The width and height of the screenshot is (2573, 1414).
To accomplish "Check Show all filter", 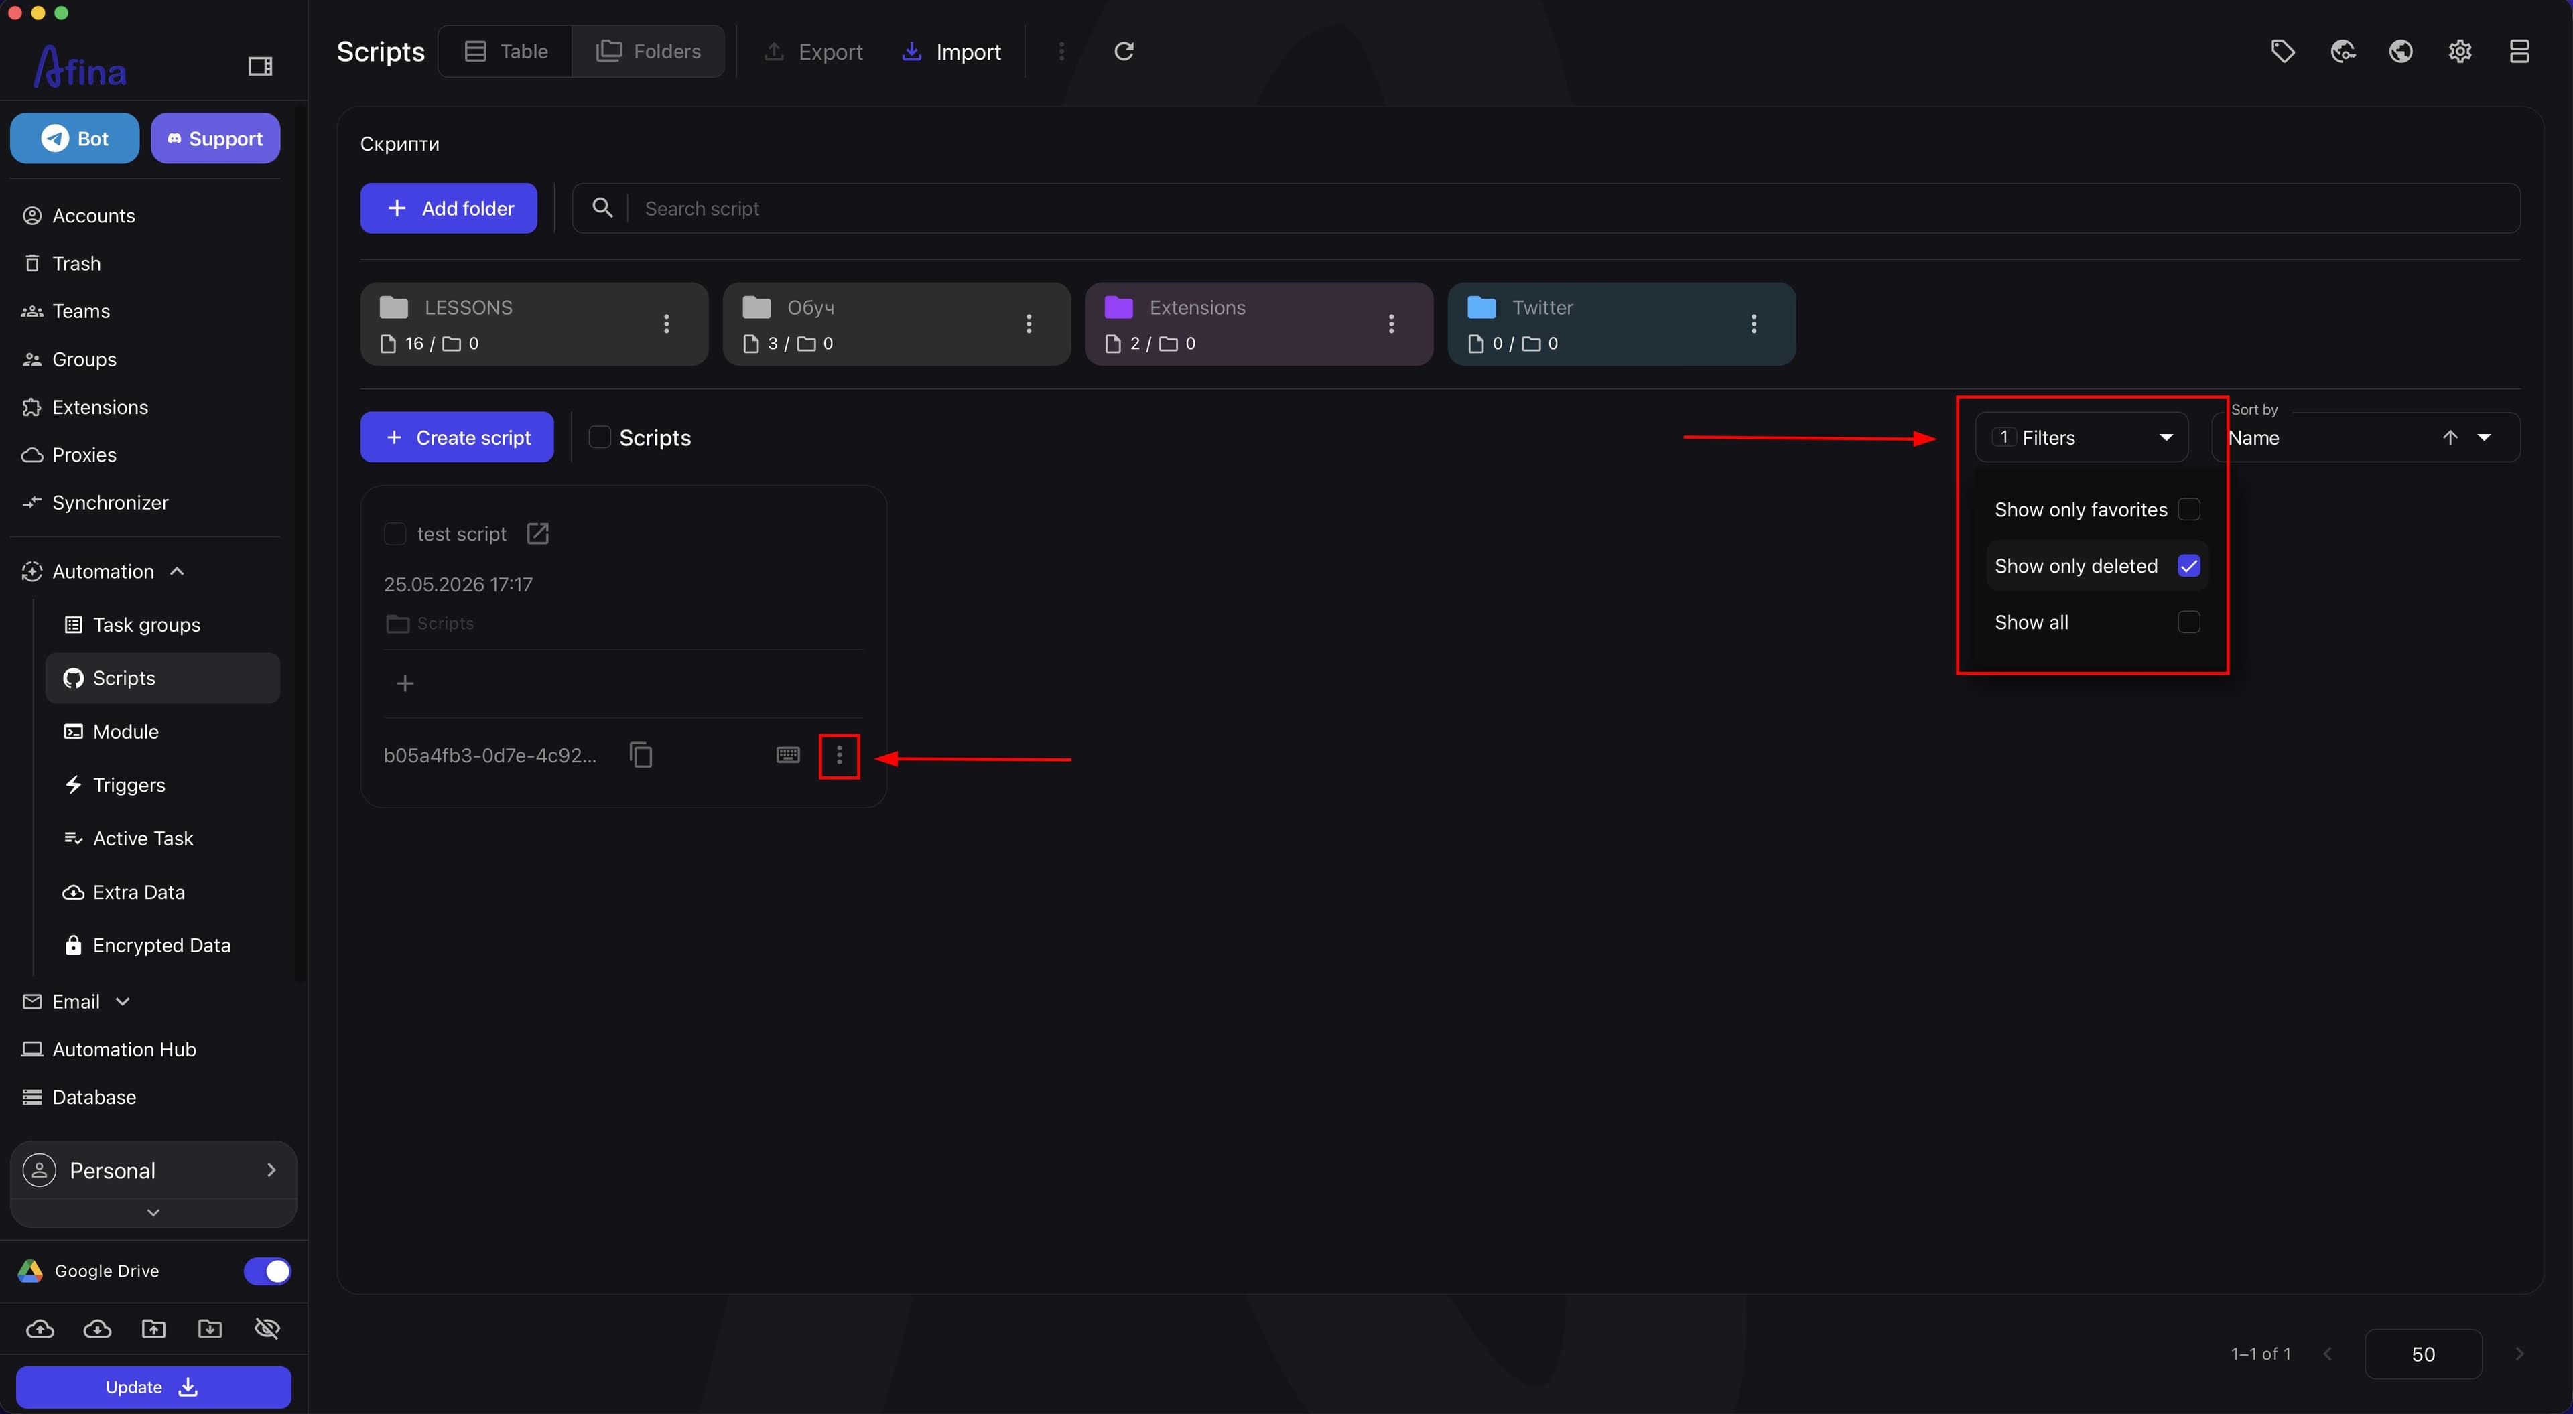I will click(2188, 622).
